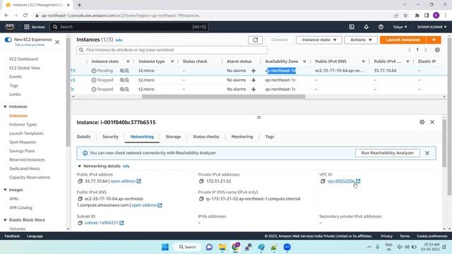Screen dimensions: 452x254
Task: Copy the VPC ID value
Action: point(323,181)
